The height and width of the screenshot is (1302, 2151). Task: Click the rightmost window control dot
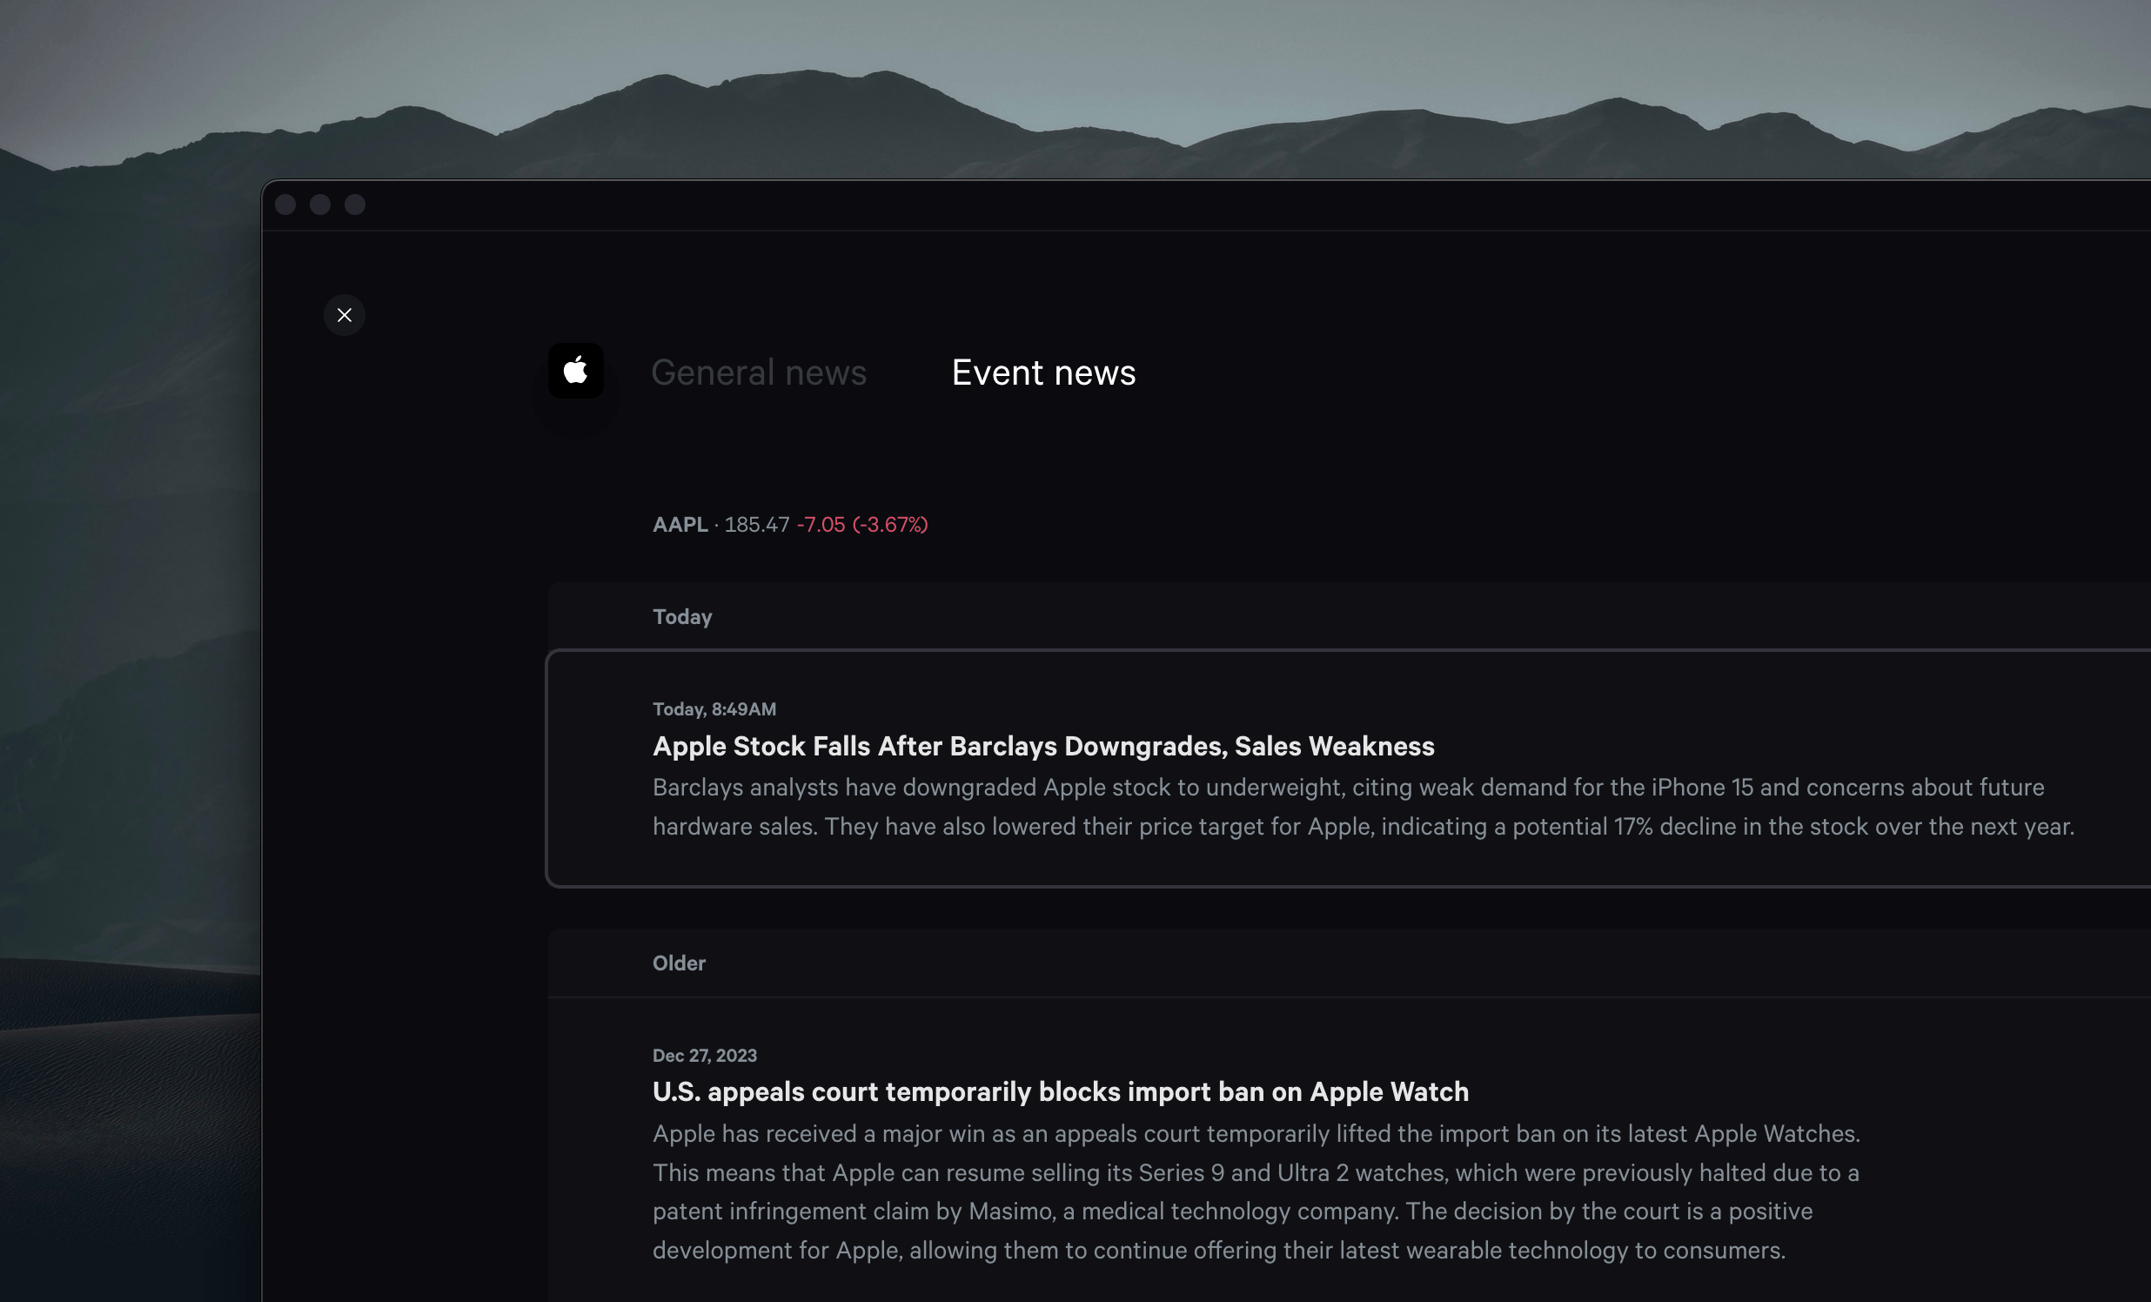tap(355, 205)
